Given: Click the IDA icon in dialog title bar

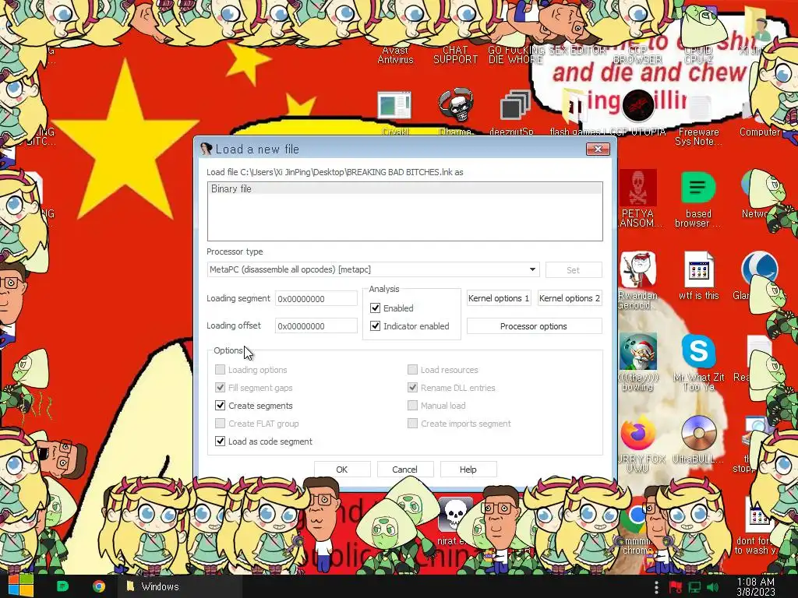Looking at the screenshot, I should (x=206, y=149).
